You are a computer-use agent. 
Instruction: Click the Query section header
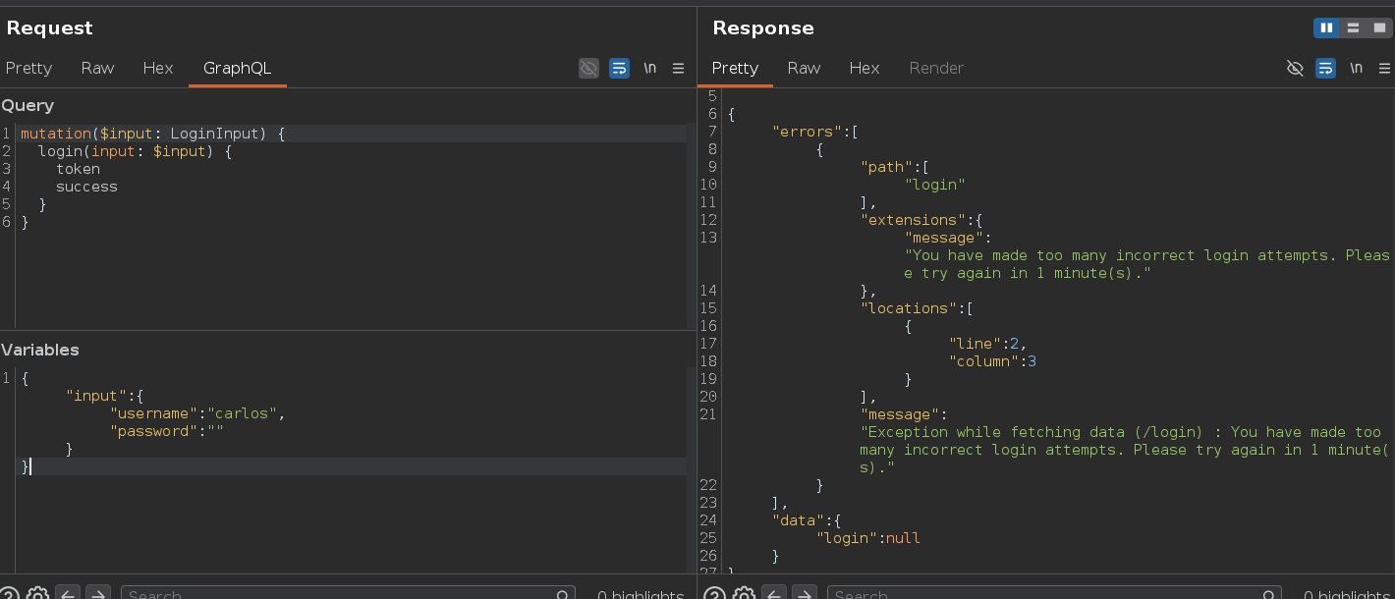(28, 105)
